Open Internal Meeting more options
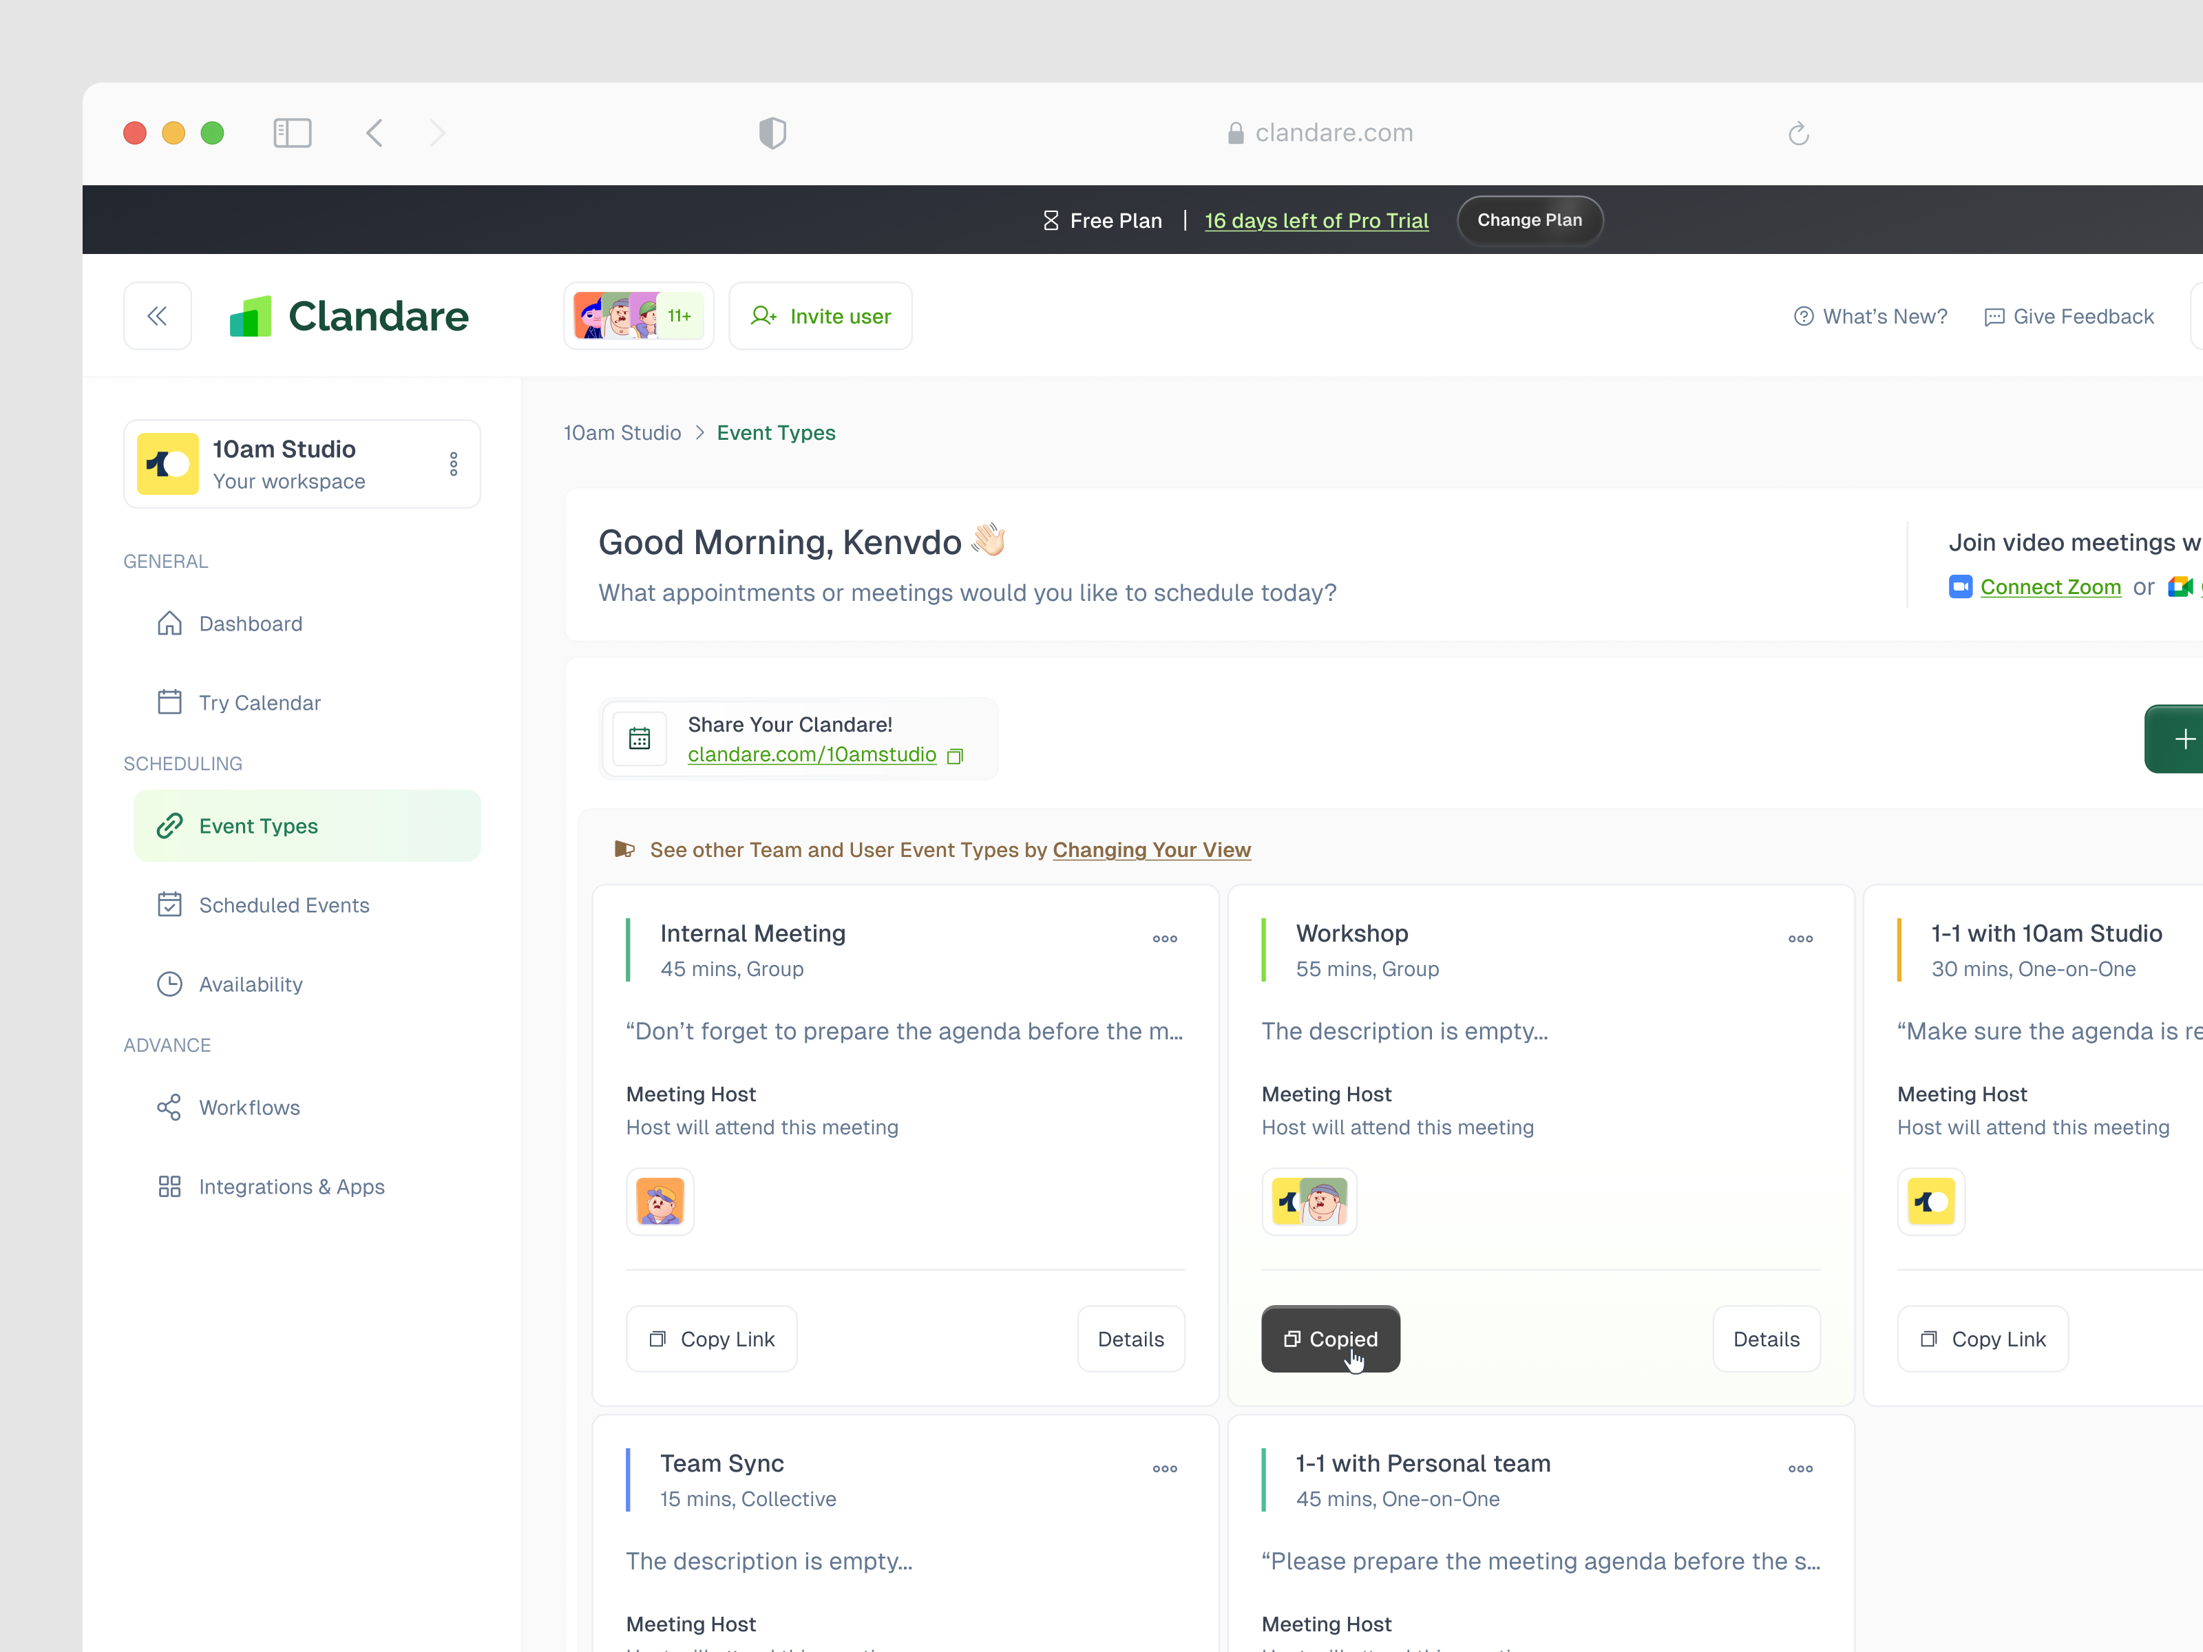 click(x=1166, y=939)
